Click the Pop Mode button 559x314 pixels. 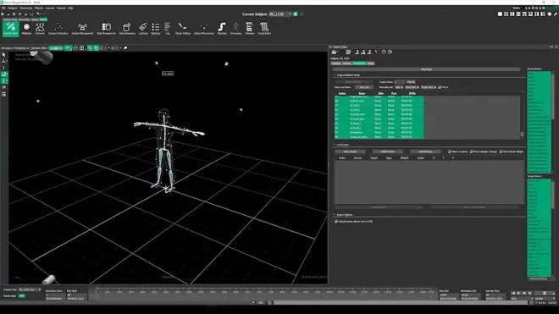(x=426, y=69)
